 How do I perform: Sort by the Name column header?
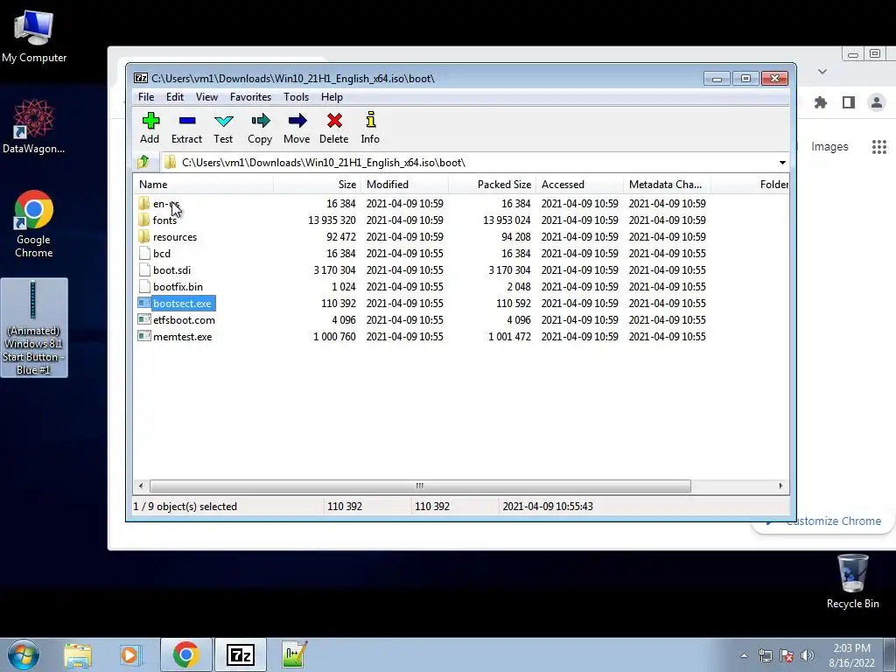tap(203, 185)
